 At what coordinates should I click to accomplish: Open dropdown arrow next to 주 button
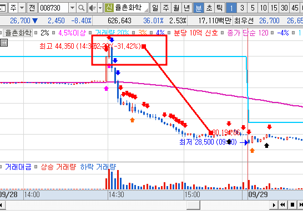point(22,8)
